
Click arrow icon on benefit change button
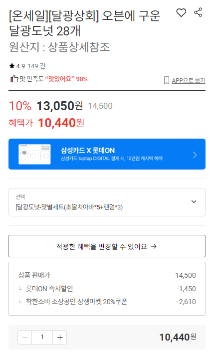pos(154,246)
